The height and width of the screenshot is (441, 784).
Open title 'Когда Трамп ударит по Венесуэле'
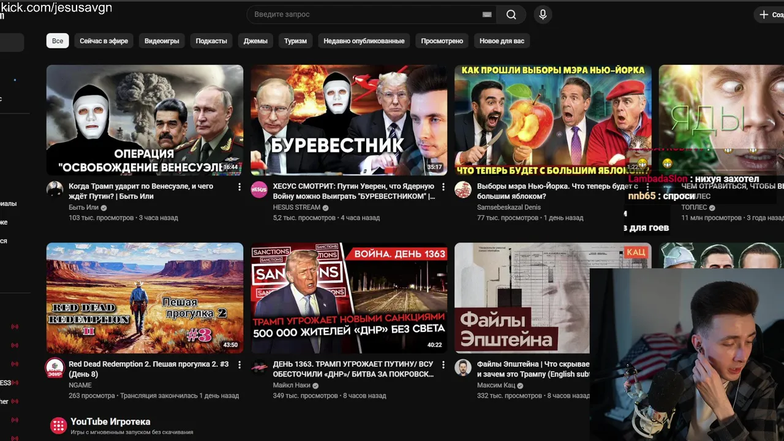[x=141, y=191]
